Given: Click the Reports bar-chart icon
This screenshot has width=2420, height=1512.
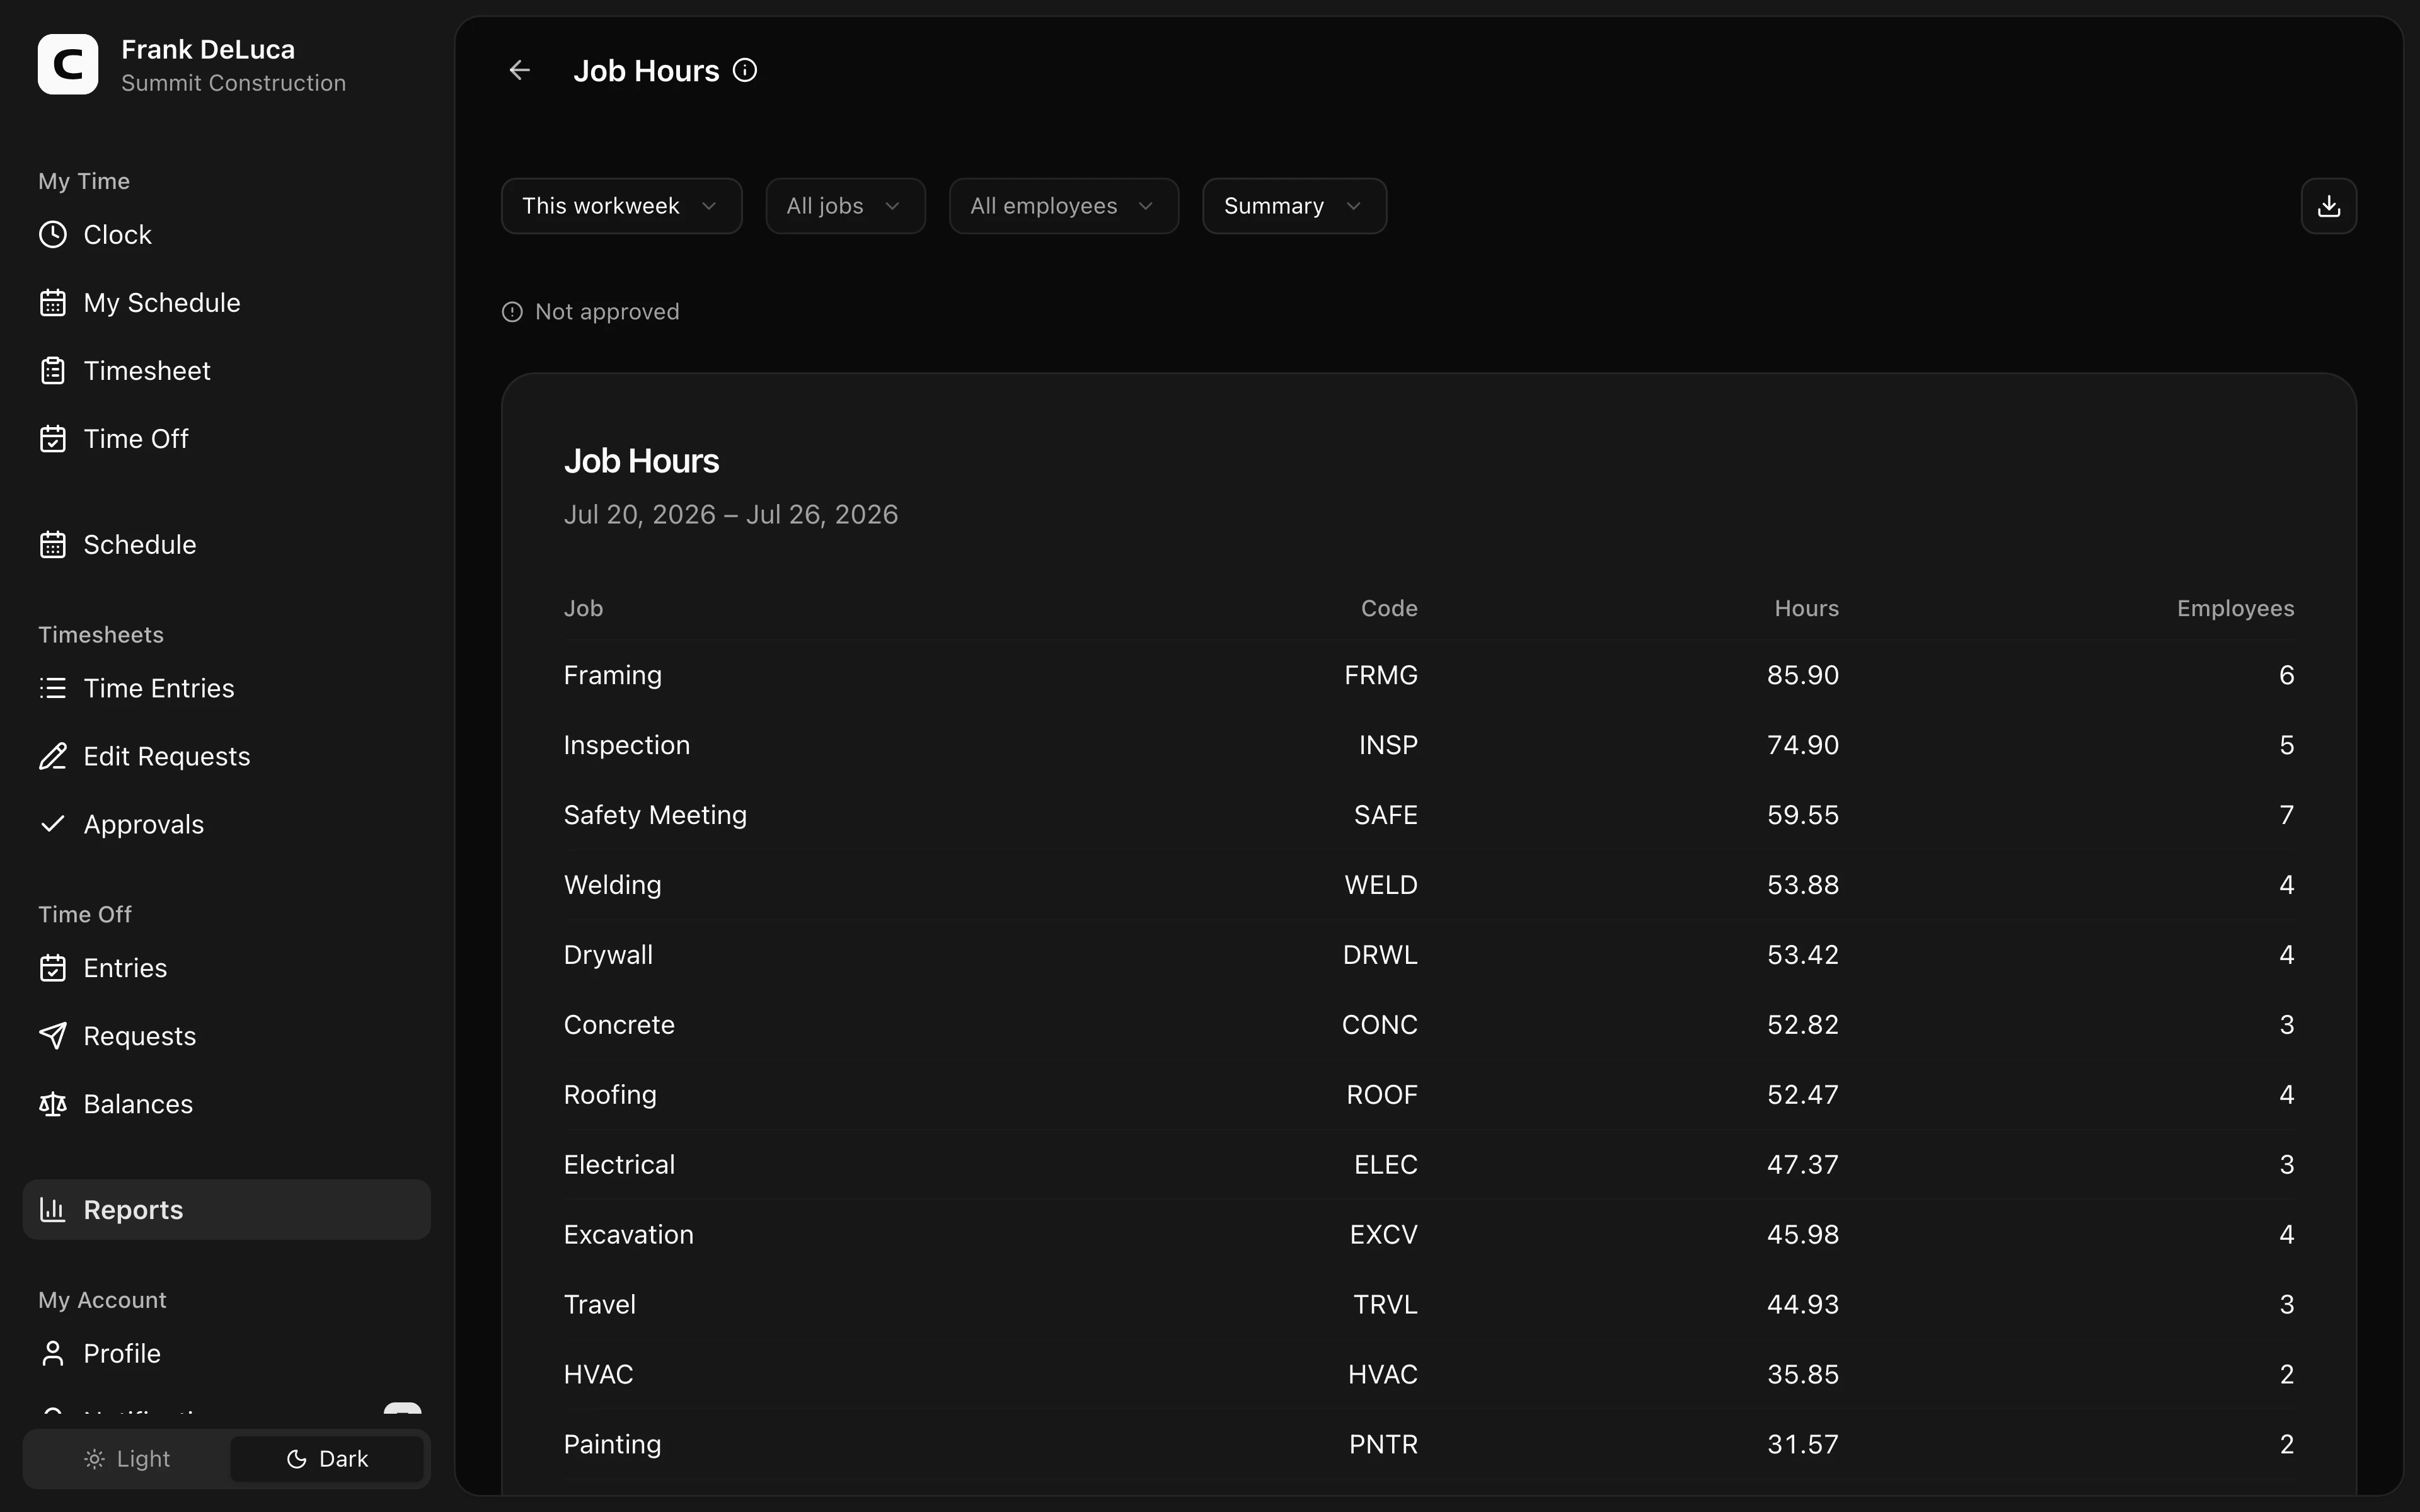Looking at the screenshot, I should (x=53, y=1210).
